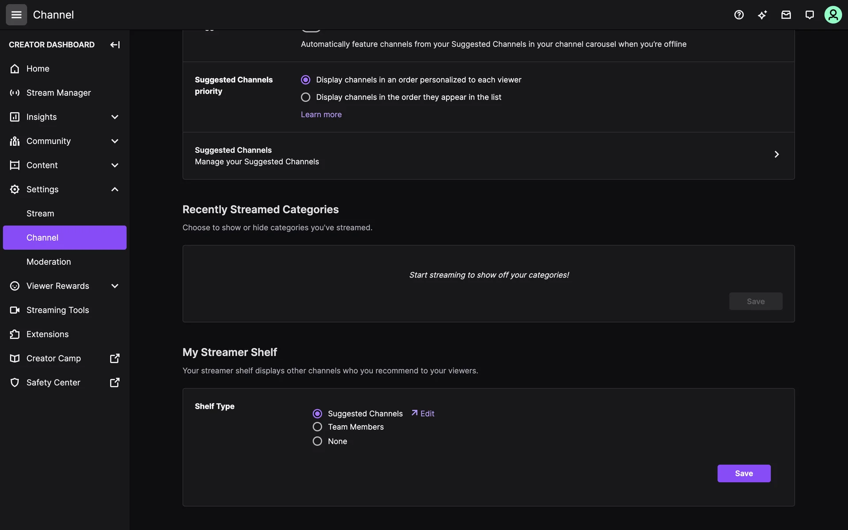Select personalized channel order option
The height and width of the screenshot is (530, 848).
tap(306, 80)
